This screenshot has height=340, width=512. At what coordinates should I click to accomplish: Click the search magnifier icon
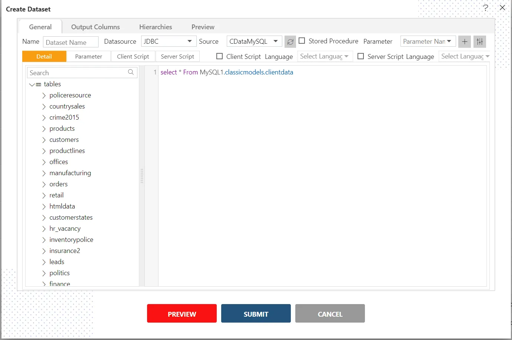pyautogui.click(x=131, y=72)
